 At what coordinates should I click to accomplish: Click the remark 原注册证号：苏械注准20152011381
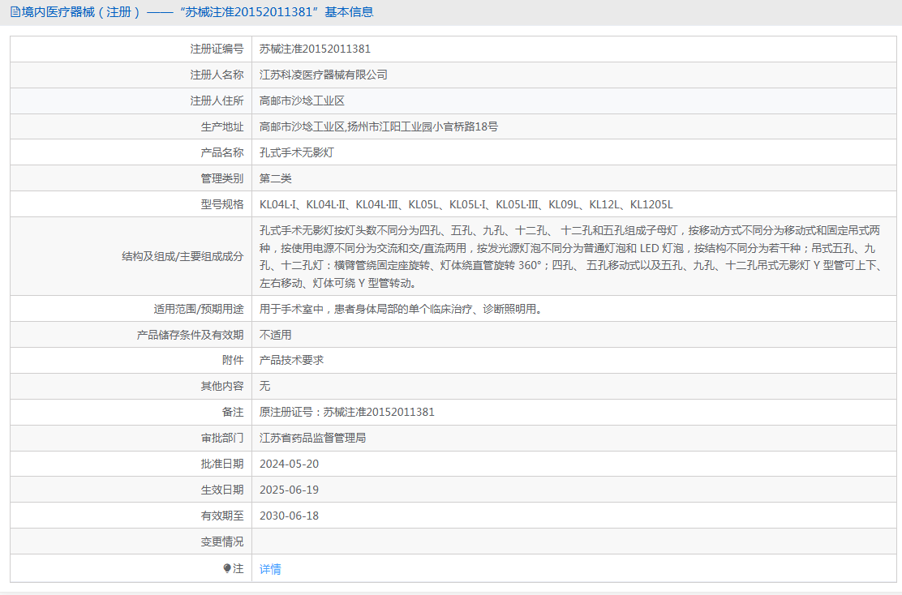tap(347, 412)
